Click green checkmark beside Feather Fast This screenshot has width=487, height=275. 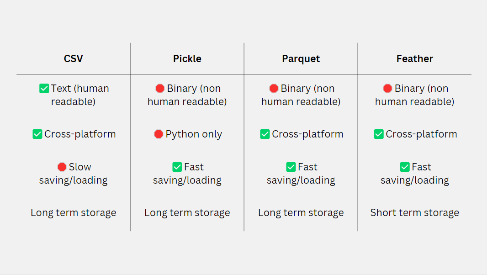click(x=405, y=167)
